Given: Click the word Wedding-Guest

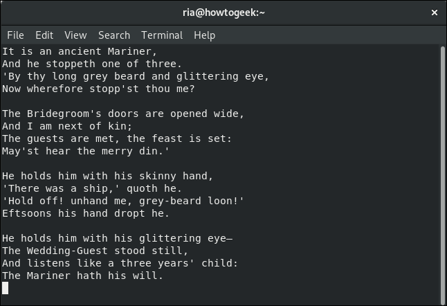Looking at the screenshot, I should click(67, 251).
